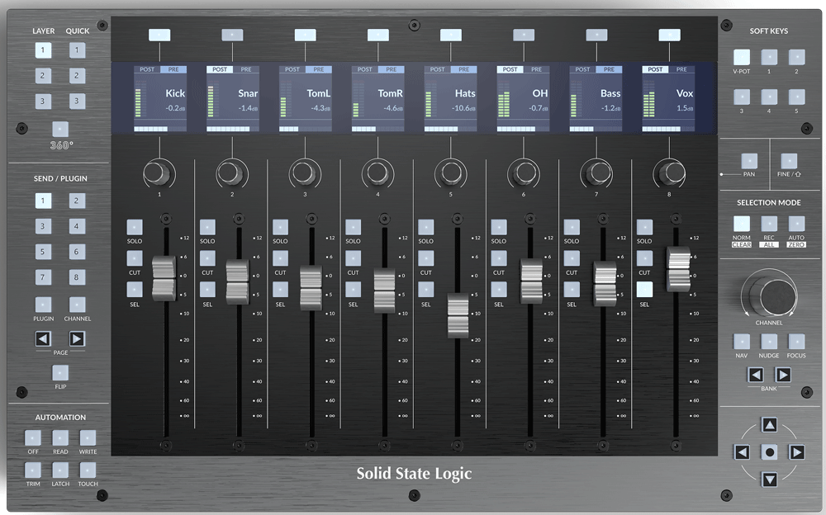This screenshot has width=826, height=515.
Task: Click the Kick channel fader cap
Action: 164,279
